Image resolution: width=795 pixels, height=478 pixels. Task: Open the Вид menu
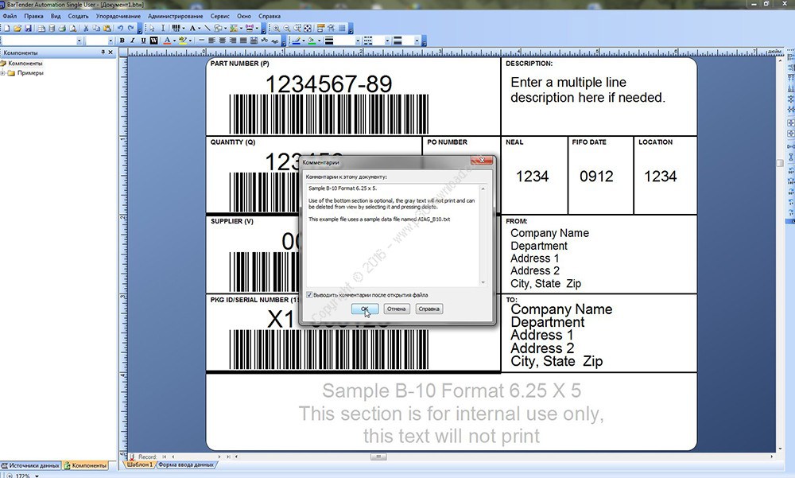coord(56,16)
